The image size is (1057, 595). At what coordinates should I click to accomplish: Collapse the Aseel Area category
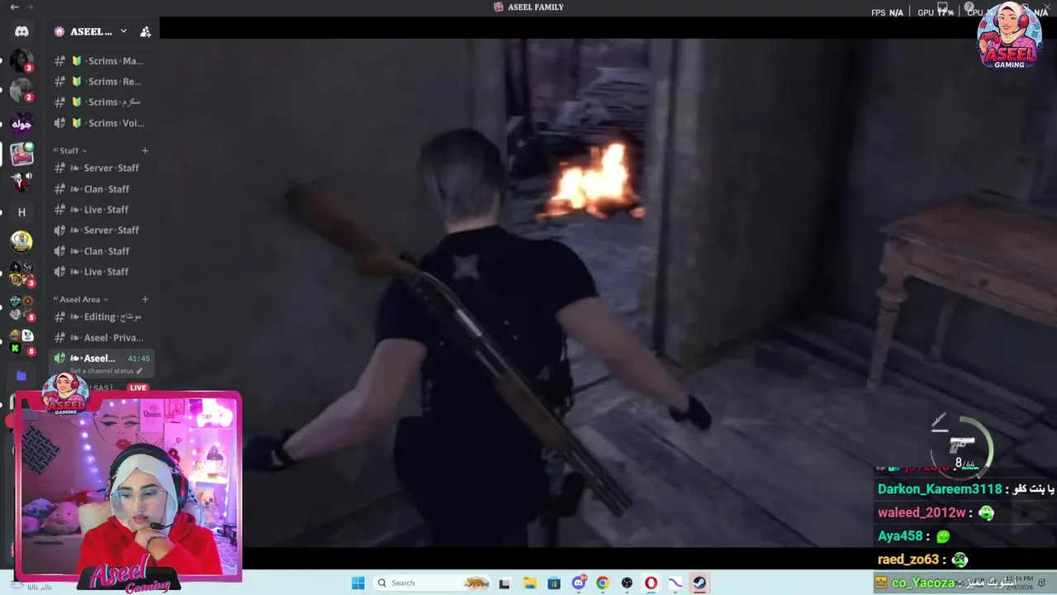tap(81, 299)
